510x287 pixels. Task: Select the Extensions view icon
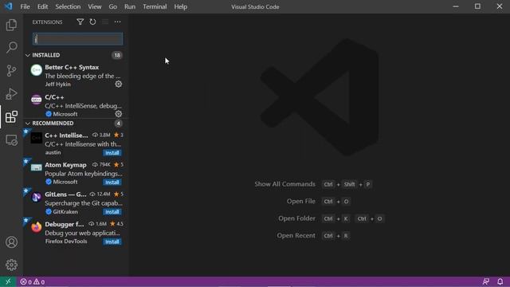[11, 117]
